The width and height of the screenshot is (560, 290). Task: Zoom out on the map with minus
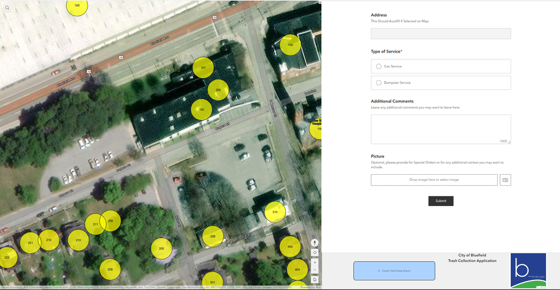pos(314,270)
